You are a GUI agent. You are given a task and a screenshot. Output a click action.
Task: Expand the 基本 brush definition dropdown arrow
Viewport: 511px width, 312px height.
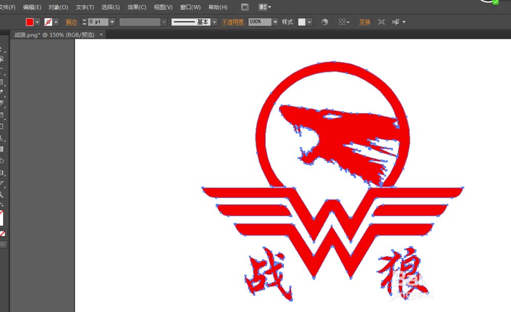tap(214, 22)
